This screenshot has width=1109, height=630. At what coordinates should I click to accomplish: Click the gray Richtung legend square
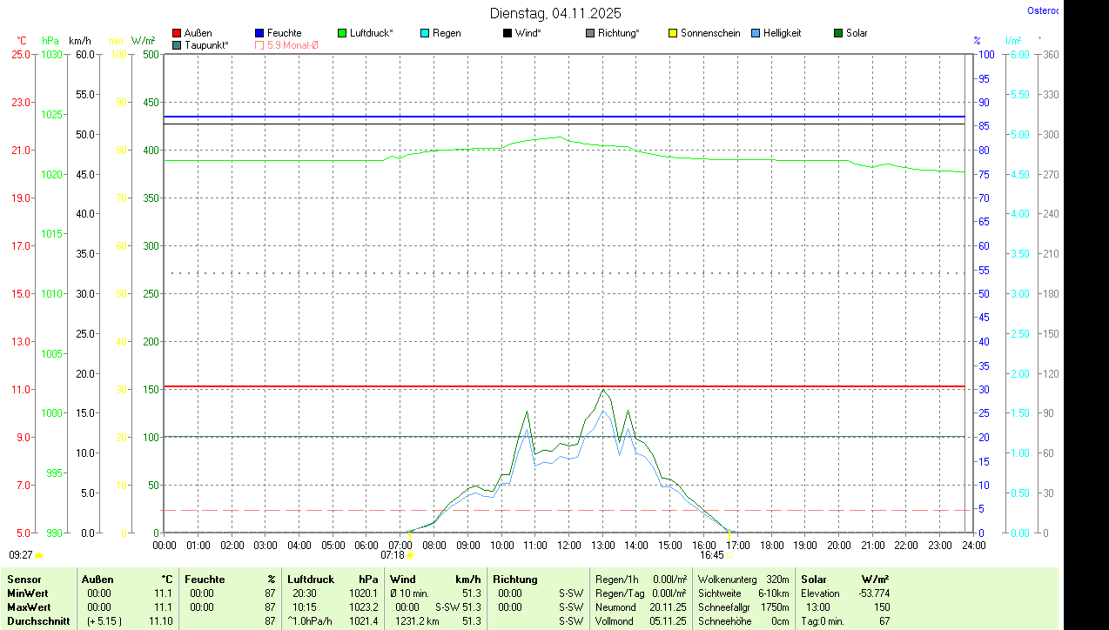590,33
